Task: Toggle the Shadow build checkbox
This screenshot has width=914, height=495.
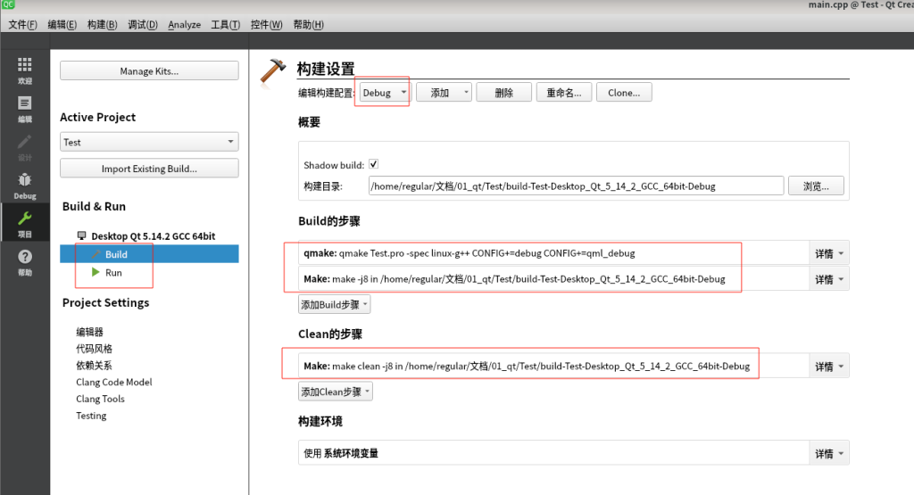Action: (373, 165)
